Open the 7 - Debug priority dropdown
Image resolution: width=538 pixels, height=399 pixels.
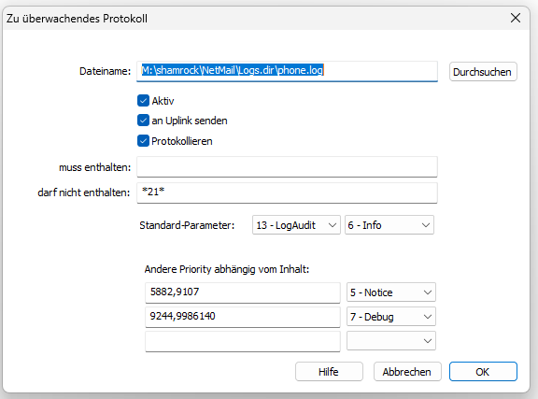point(391,316)
